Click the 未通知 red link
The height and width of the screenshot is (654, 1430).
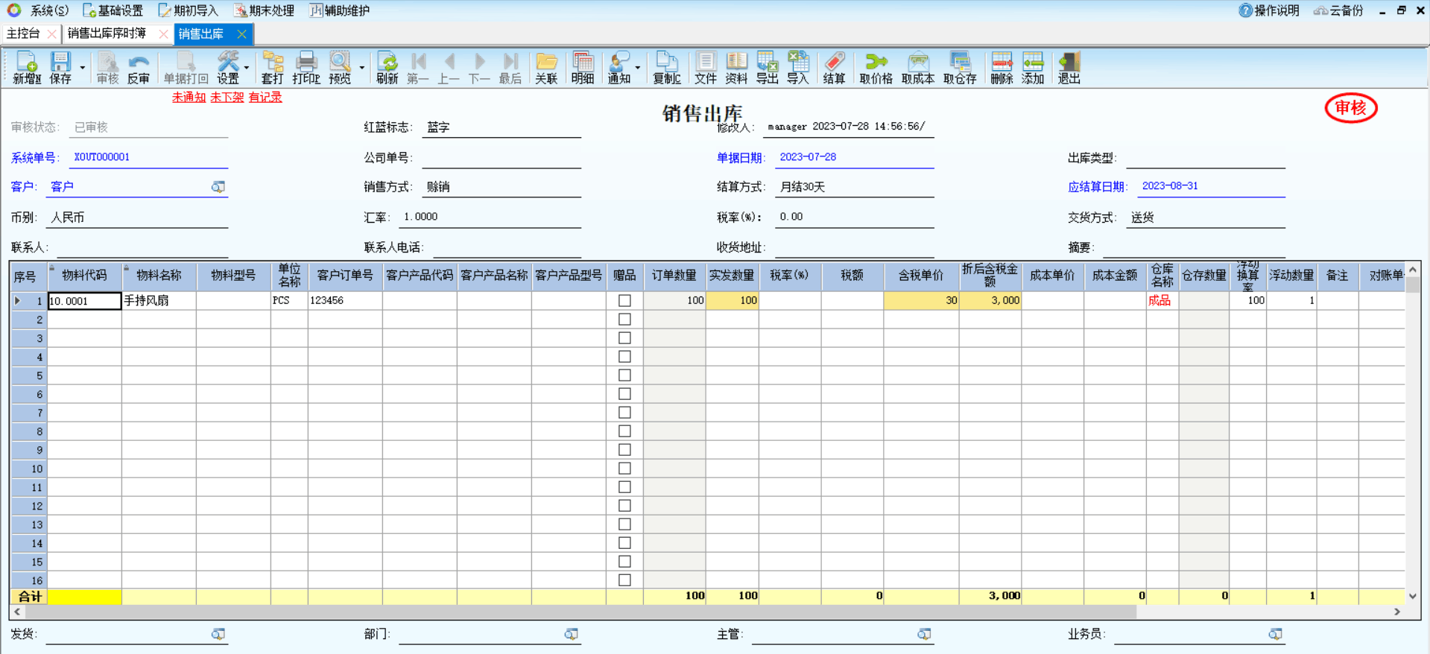pyautogui.click(x=189, y=98)
